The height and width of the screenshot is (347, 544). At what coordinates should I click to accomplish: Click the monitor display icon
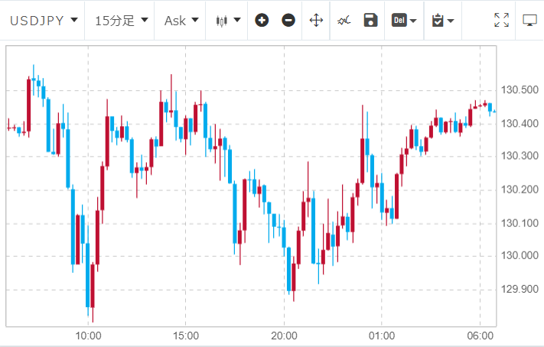click(x=529, y=20)
